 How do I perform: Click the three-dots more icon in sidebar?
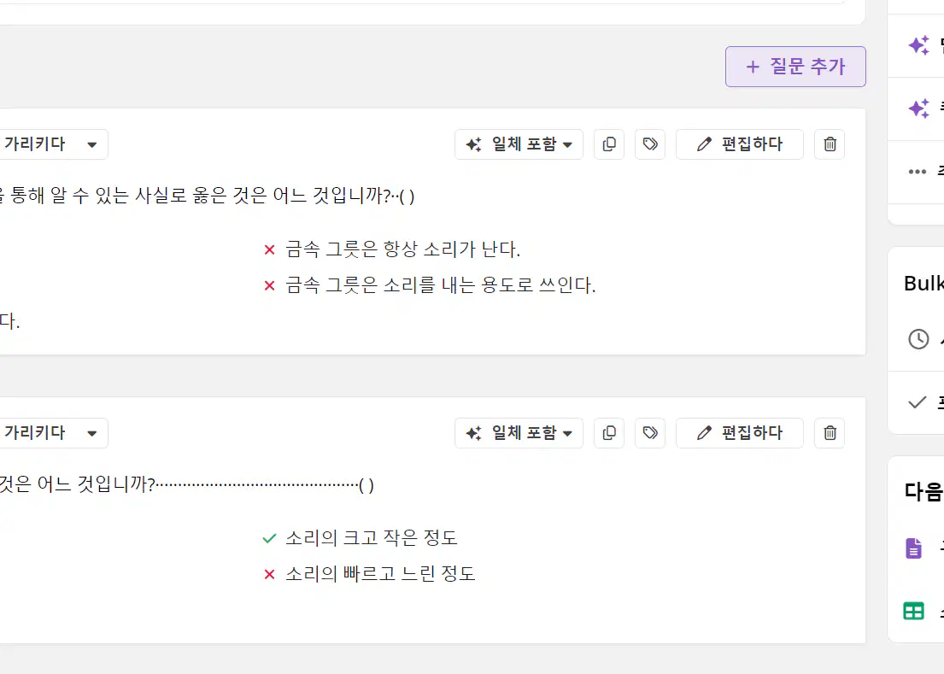[917, 172]
